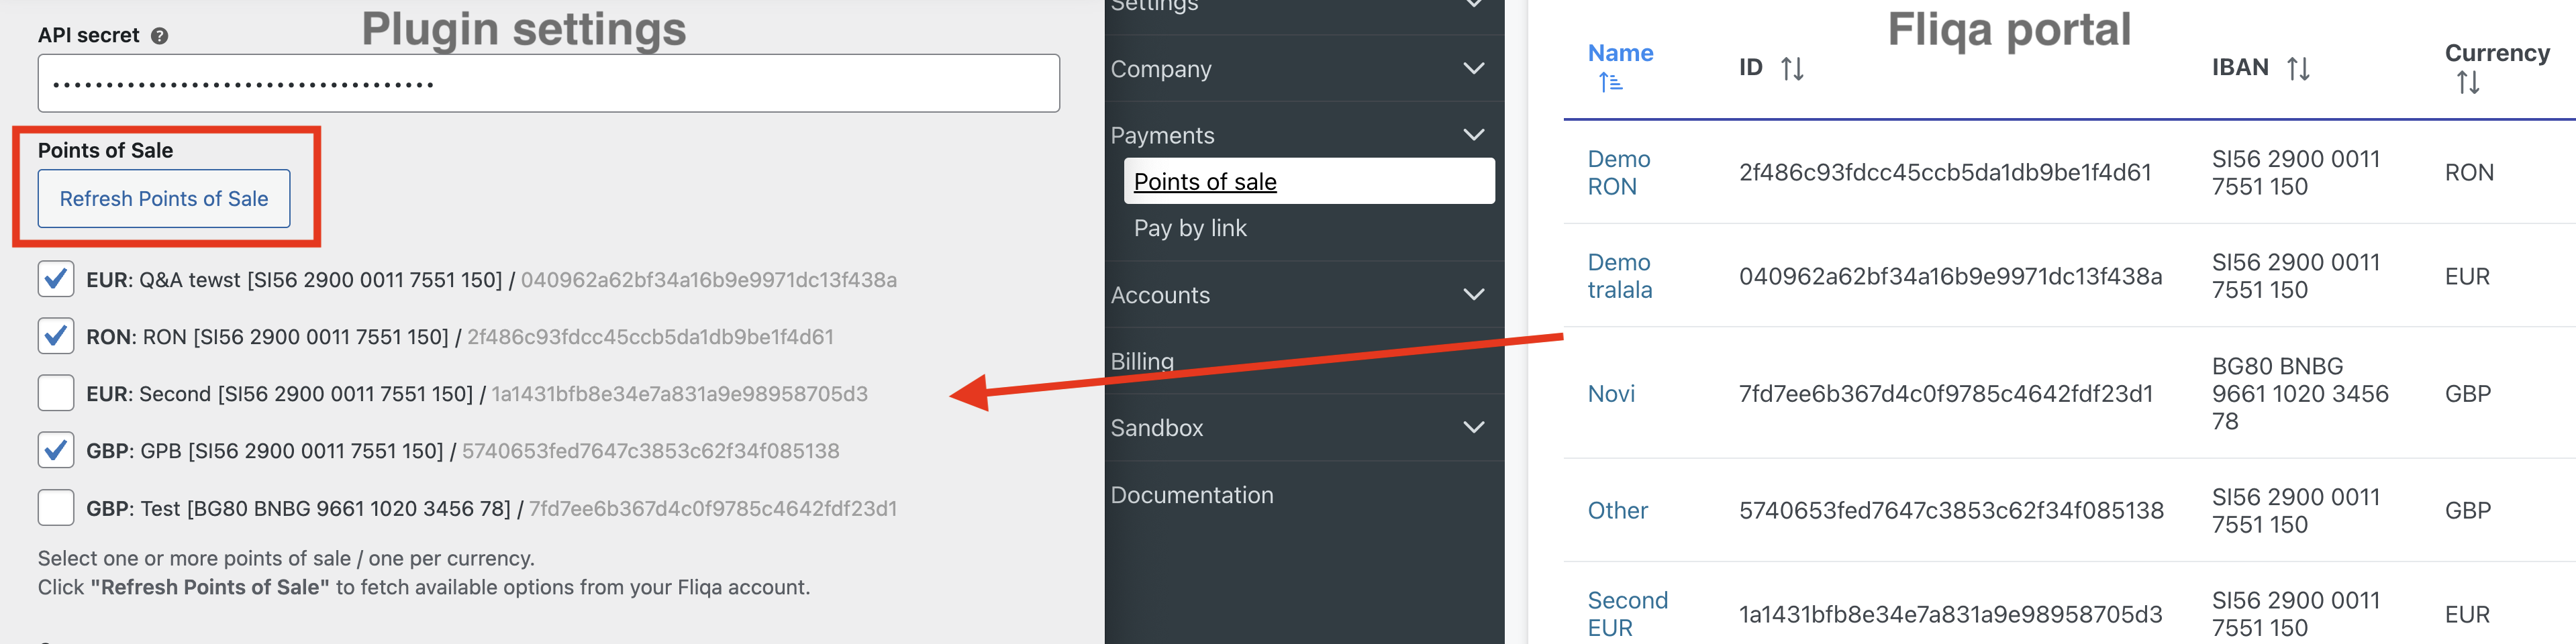Open the Demo tralala point of sale

pos(1618,276)
